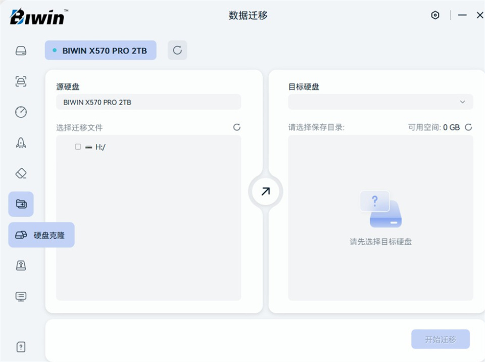Open the 目标硬盘 target disk dropdown
Screen dimensions: 485x362
tap(380, 102)
